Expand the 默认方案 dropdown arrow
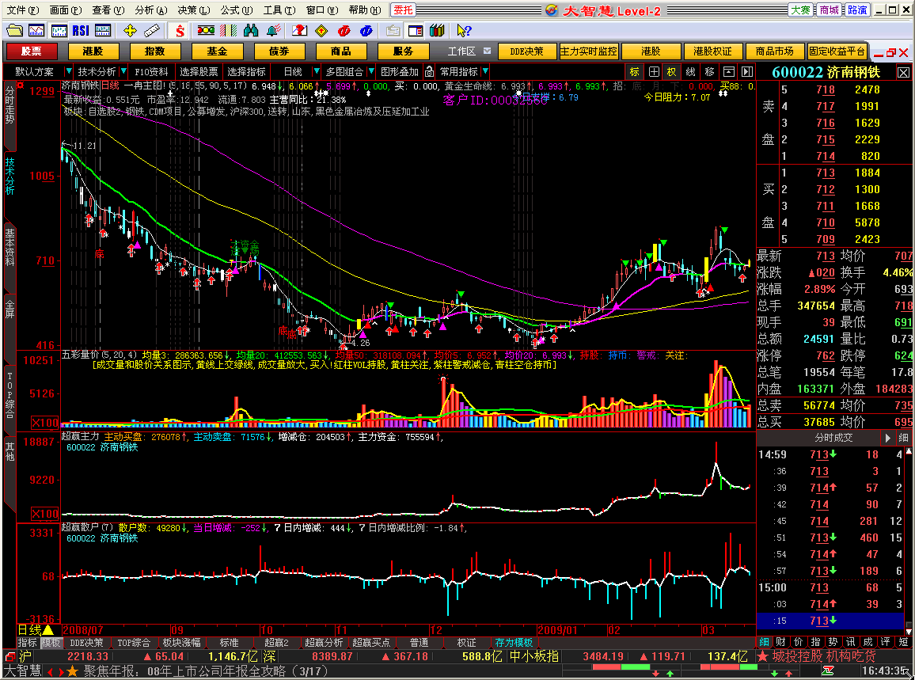This screenshot has height=680, width=915. pyautogui.click(x=68, y=72)
